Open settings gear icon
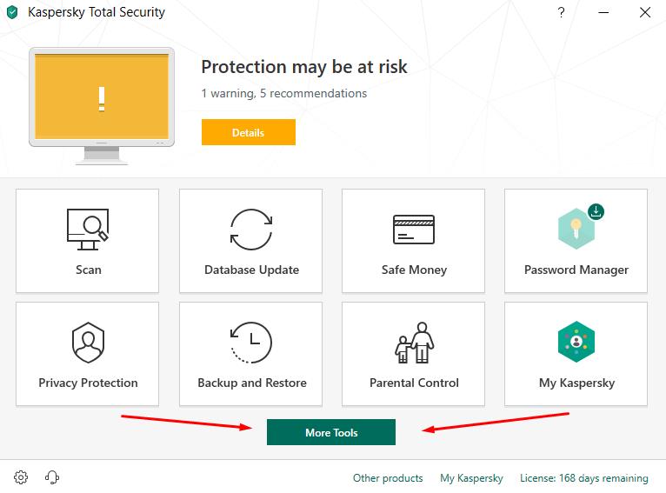666x493 pixels. pos(21,477)
